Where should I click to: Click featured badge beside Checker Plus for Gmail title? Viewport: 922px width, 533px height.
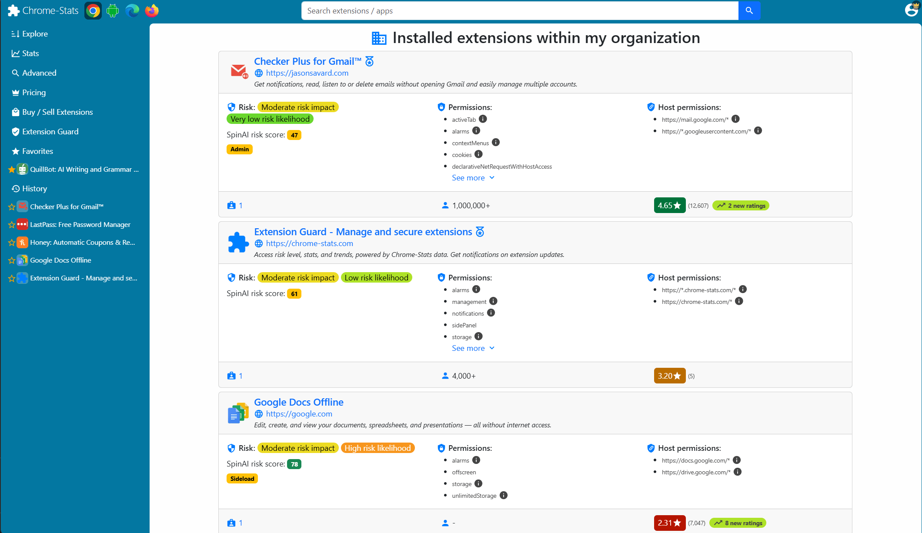click(x=369, y=61)
